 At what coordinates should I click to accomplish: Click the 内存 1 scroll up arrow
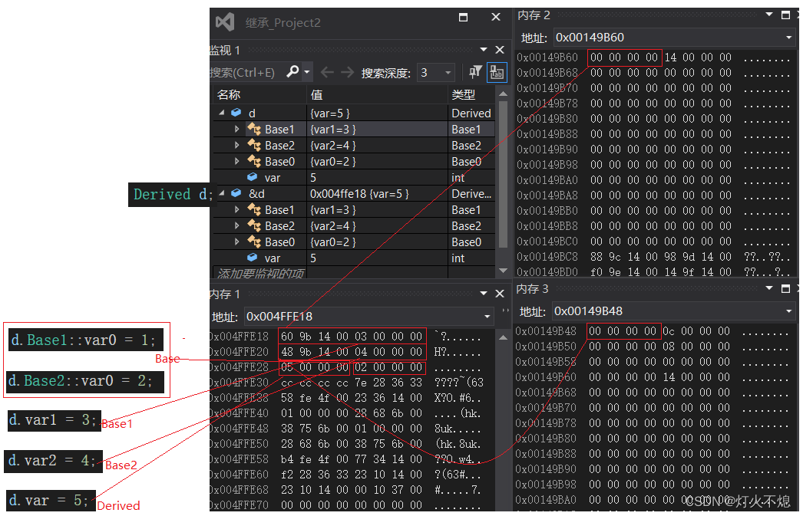pyautogui.click(x=503, y=337)
